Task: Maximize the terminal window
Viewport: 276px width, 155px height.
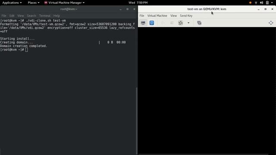Action: [128, 9]
